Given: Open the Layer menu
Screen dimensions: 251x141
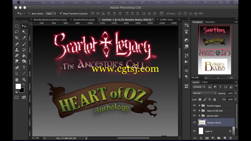Looking at the screenshot, I should 82,3.
